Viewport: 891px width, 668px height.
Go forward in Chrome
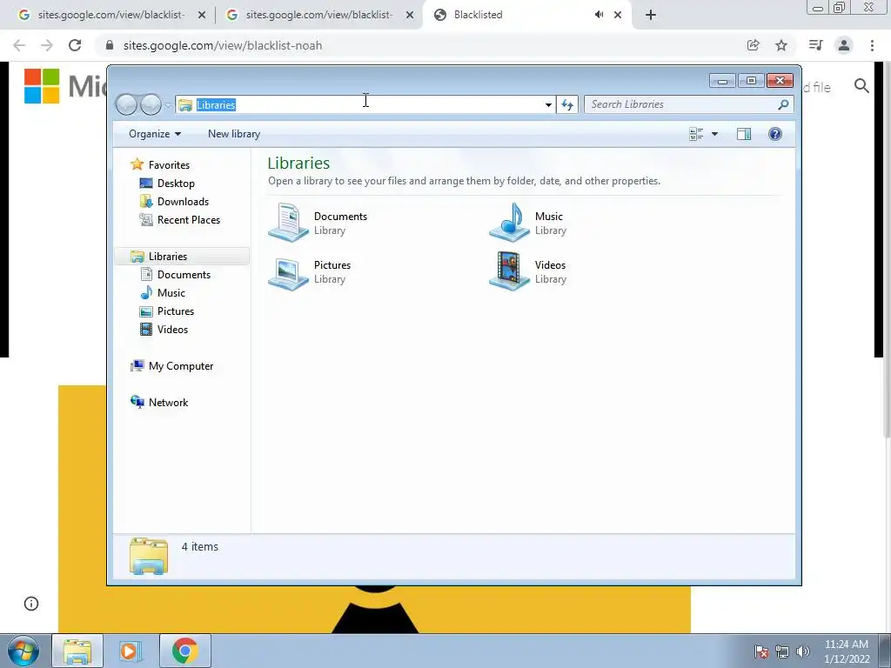tap(47, 45)
